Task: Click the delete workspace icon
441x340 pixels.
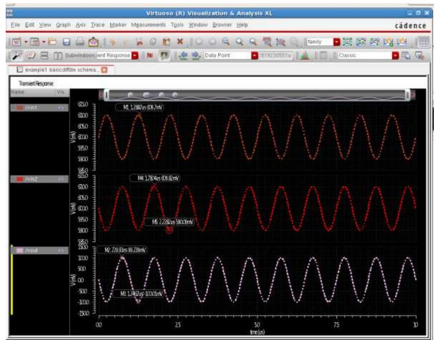Action: click(x=420, y=56)
